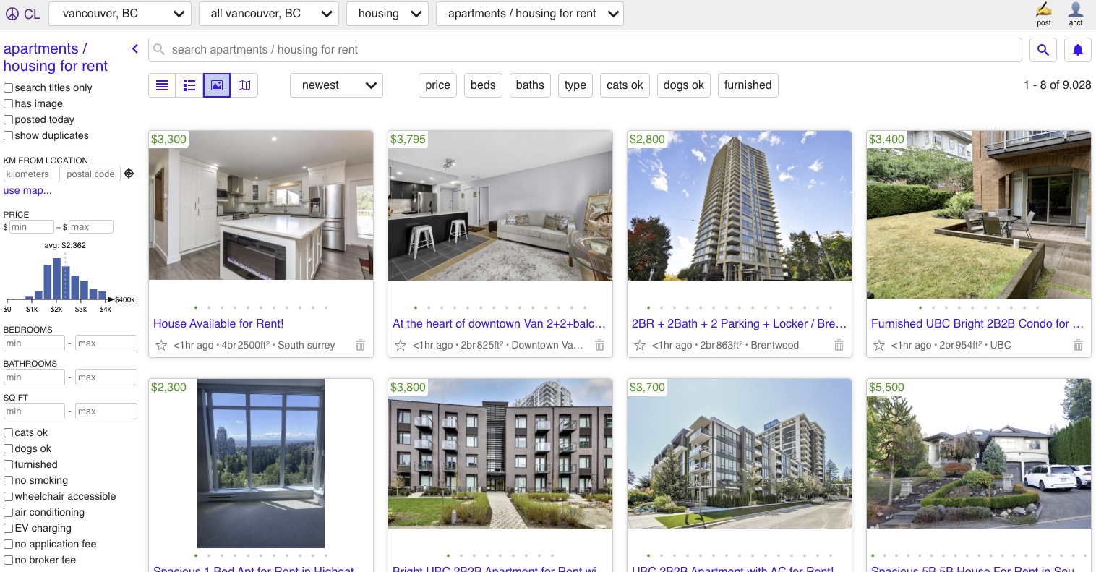Click the sq ft min field

click(x=34, y=411)
